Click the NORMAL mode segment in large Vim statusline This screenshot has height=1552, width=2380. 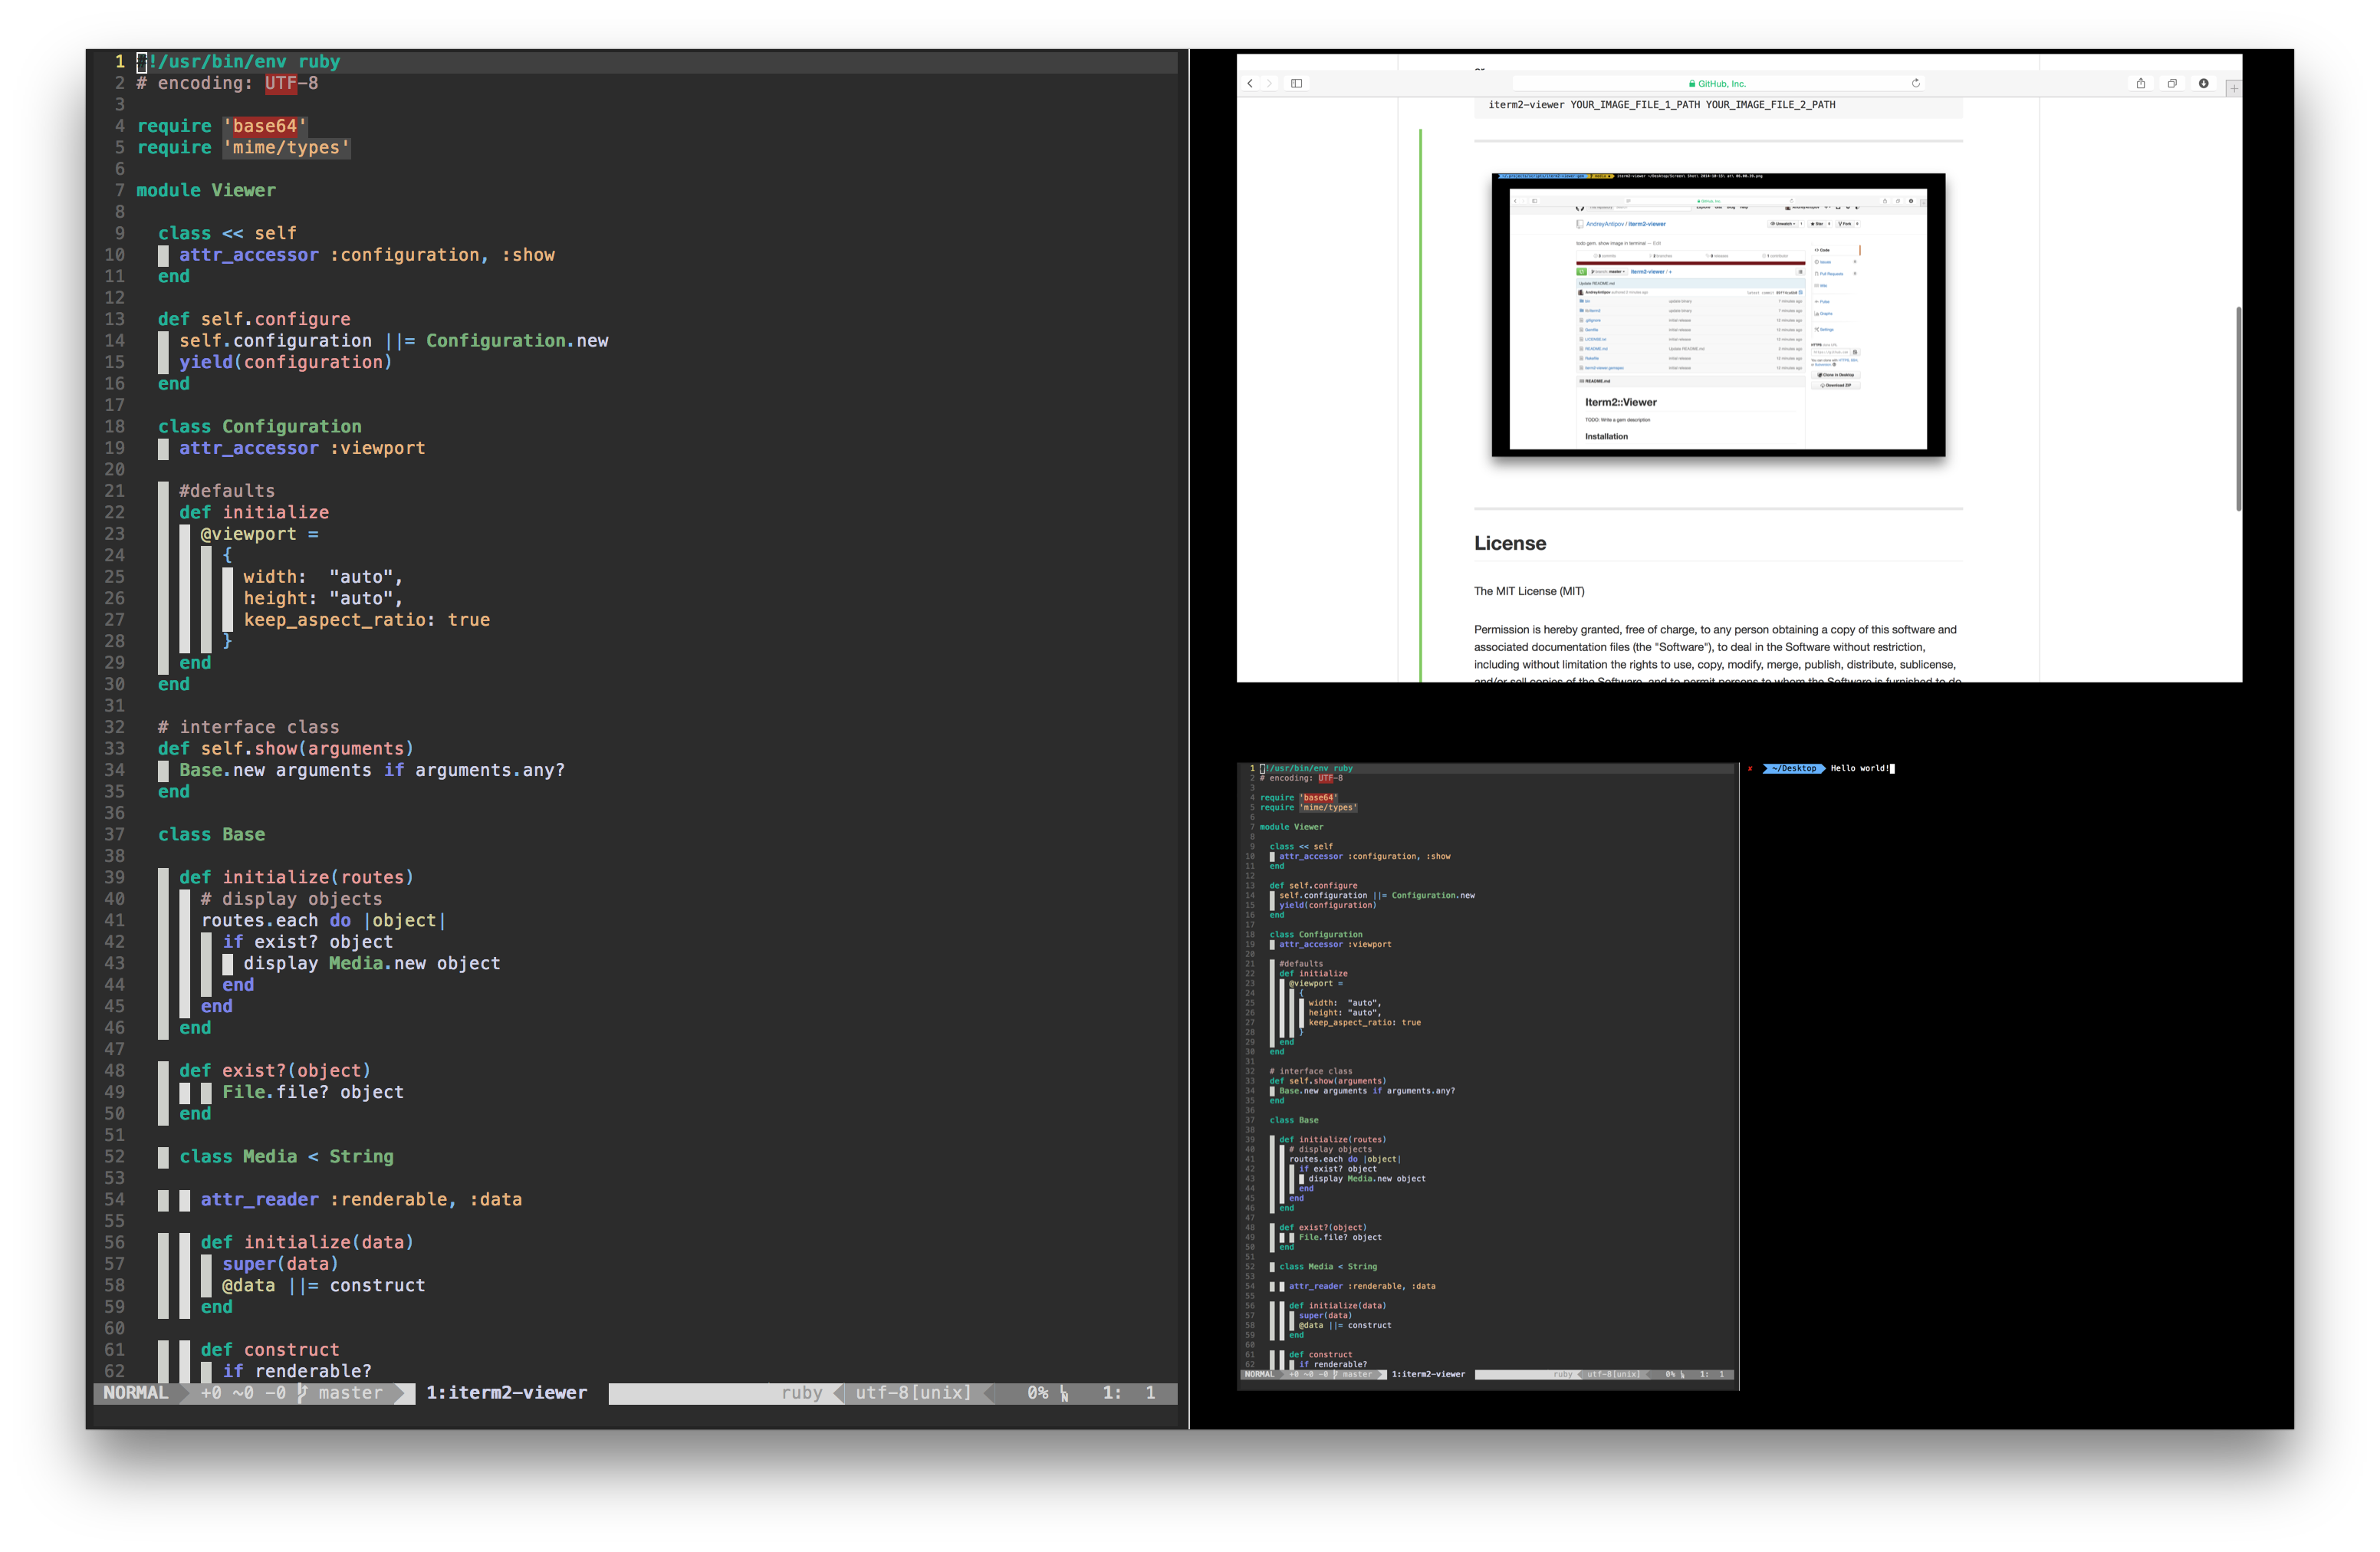pyautogui.click(x=136, y=1393)
